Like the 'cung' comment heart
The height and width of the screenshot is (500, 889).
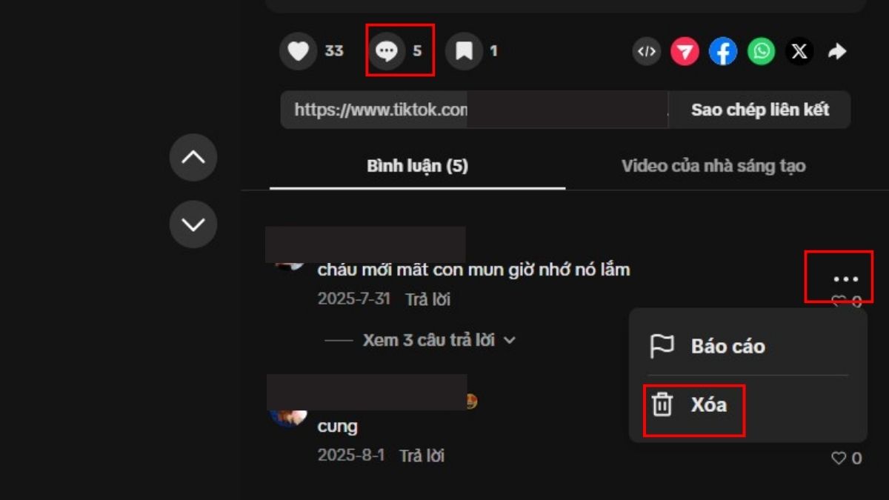[839, 459]
